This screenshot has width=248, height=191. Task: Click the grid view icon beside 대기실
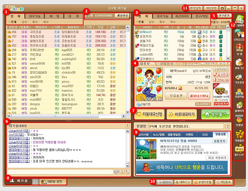(36, 181)
